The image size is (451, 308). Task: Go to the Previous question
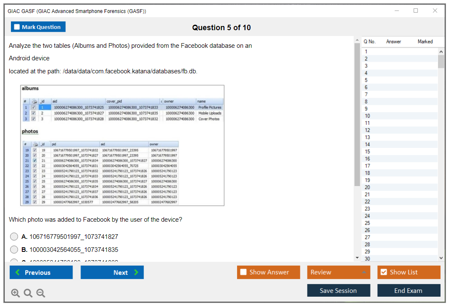tap(41, 272)
